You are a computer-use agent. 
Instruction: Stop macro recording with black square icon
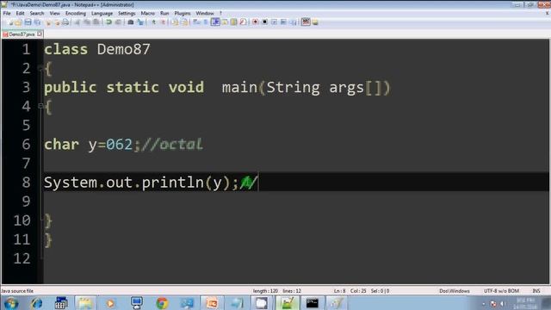coord(265,22)
